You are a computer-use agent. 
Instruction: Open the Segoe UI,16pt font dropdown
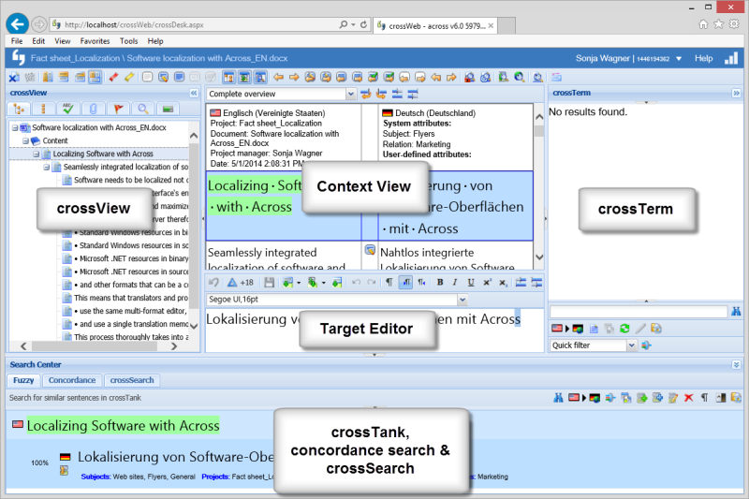[x=463, y=300]
